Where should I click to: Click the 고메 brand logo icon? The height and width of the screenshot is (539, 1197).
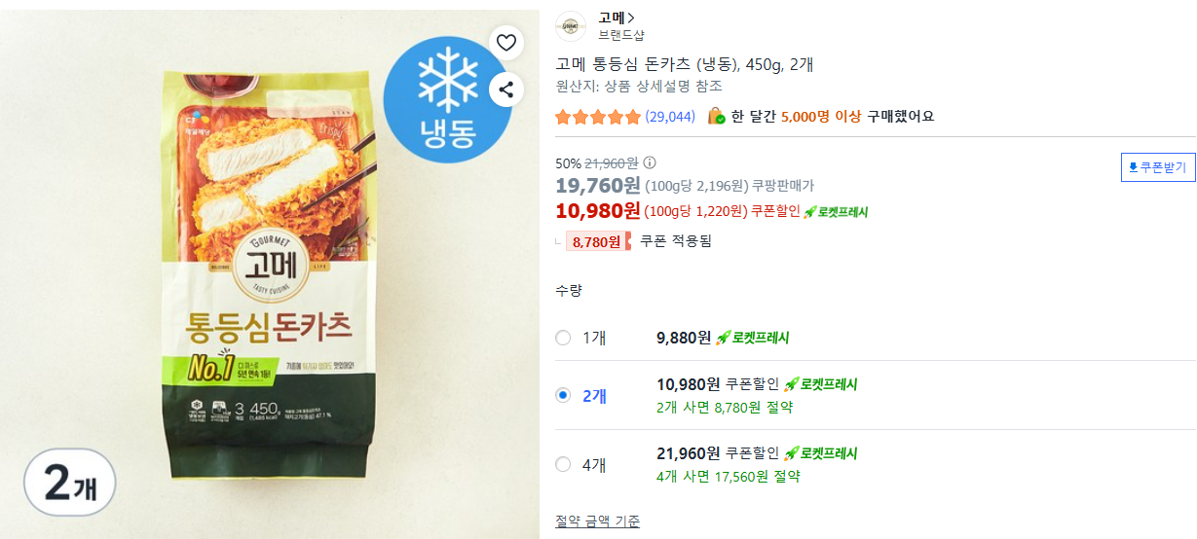[x=571, y=26]
